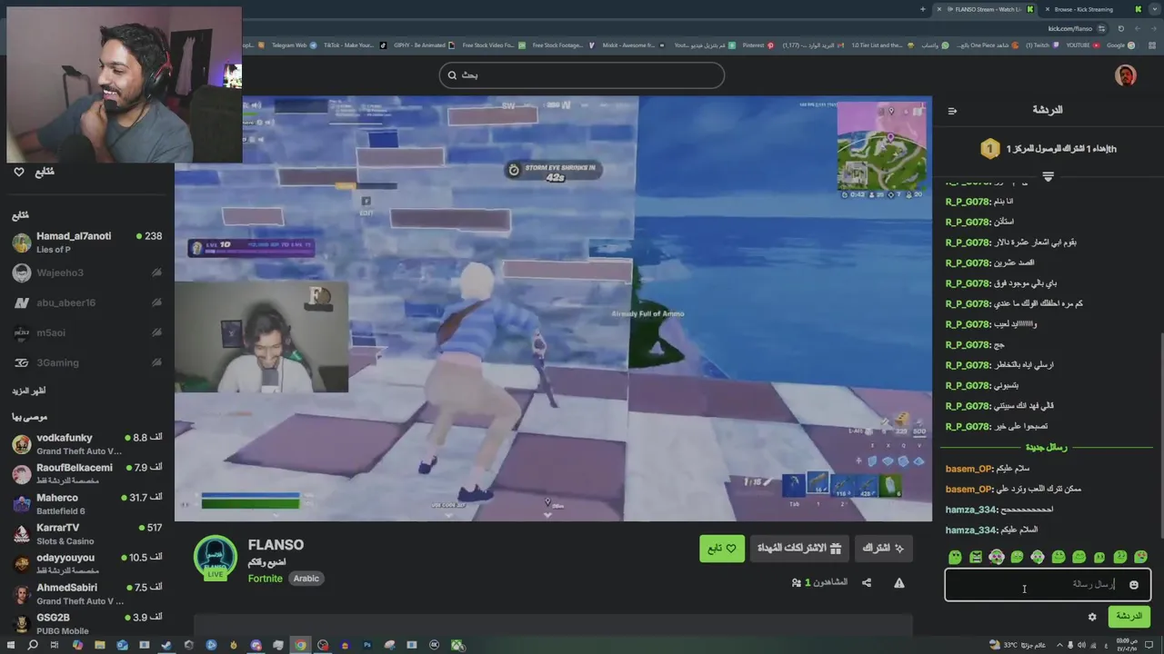This screenshot has width=1164, height=654.
Task: Expand pinned gift leaderboard chevron
Action: (x=1048, y=176)
